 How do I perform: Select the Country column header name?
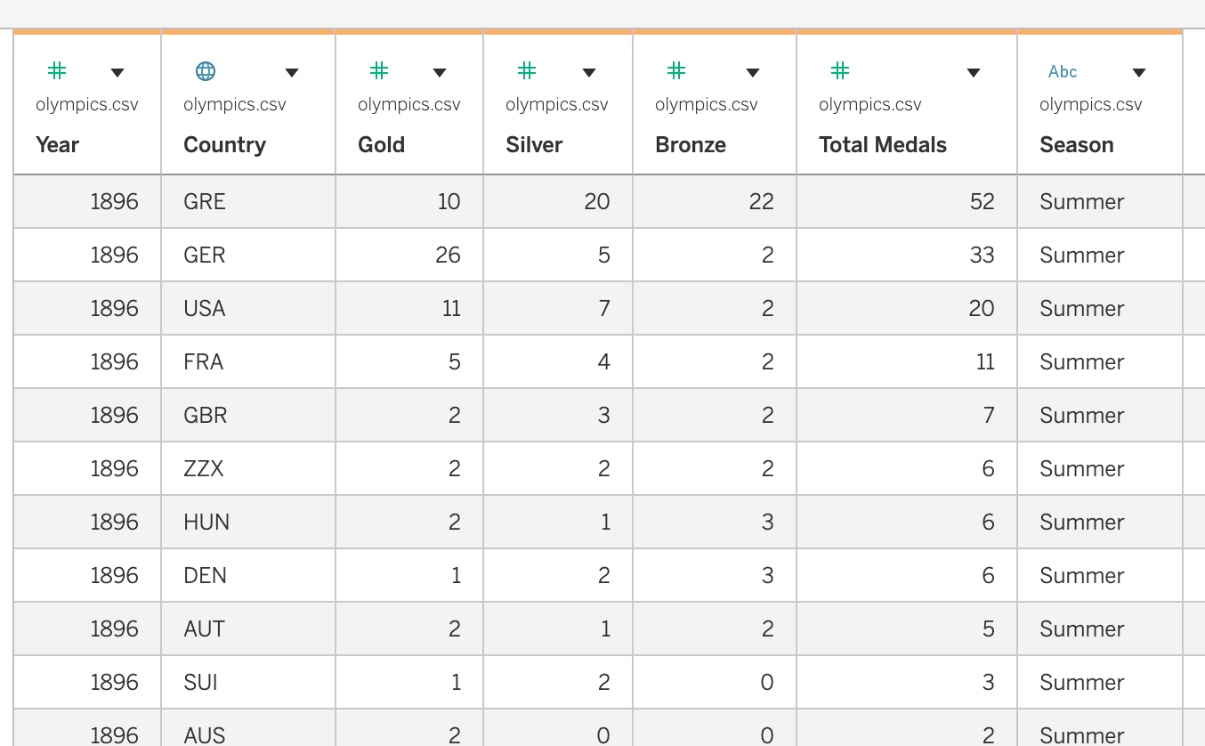(x=224, y=145)
